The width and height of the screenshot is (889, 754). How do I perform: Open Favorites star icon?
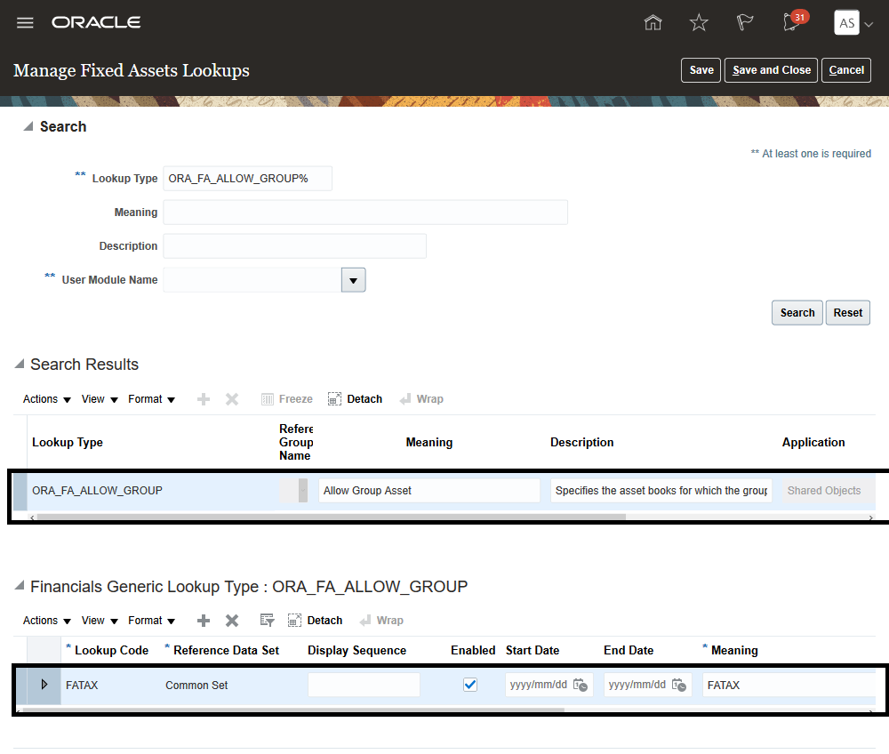[699, 23]
